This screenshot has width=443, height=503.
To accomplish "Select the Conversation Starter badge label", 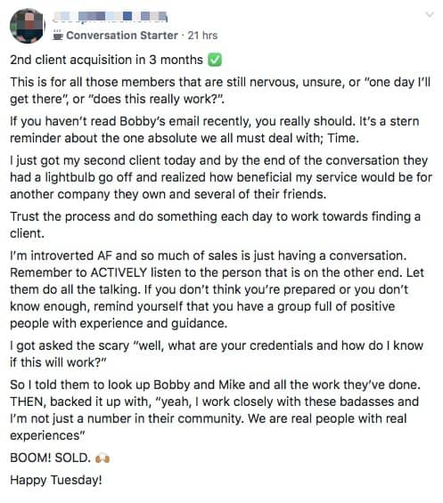I will 122,36.
